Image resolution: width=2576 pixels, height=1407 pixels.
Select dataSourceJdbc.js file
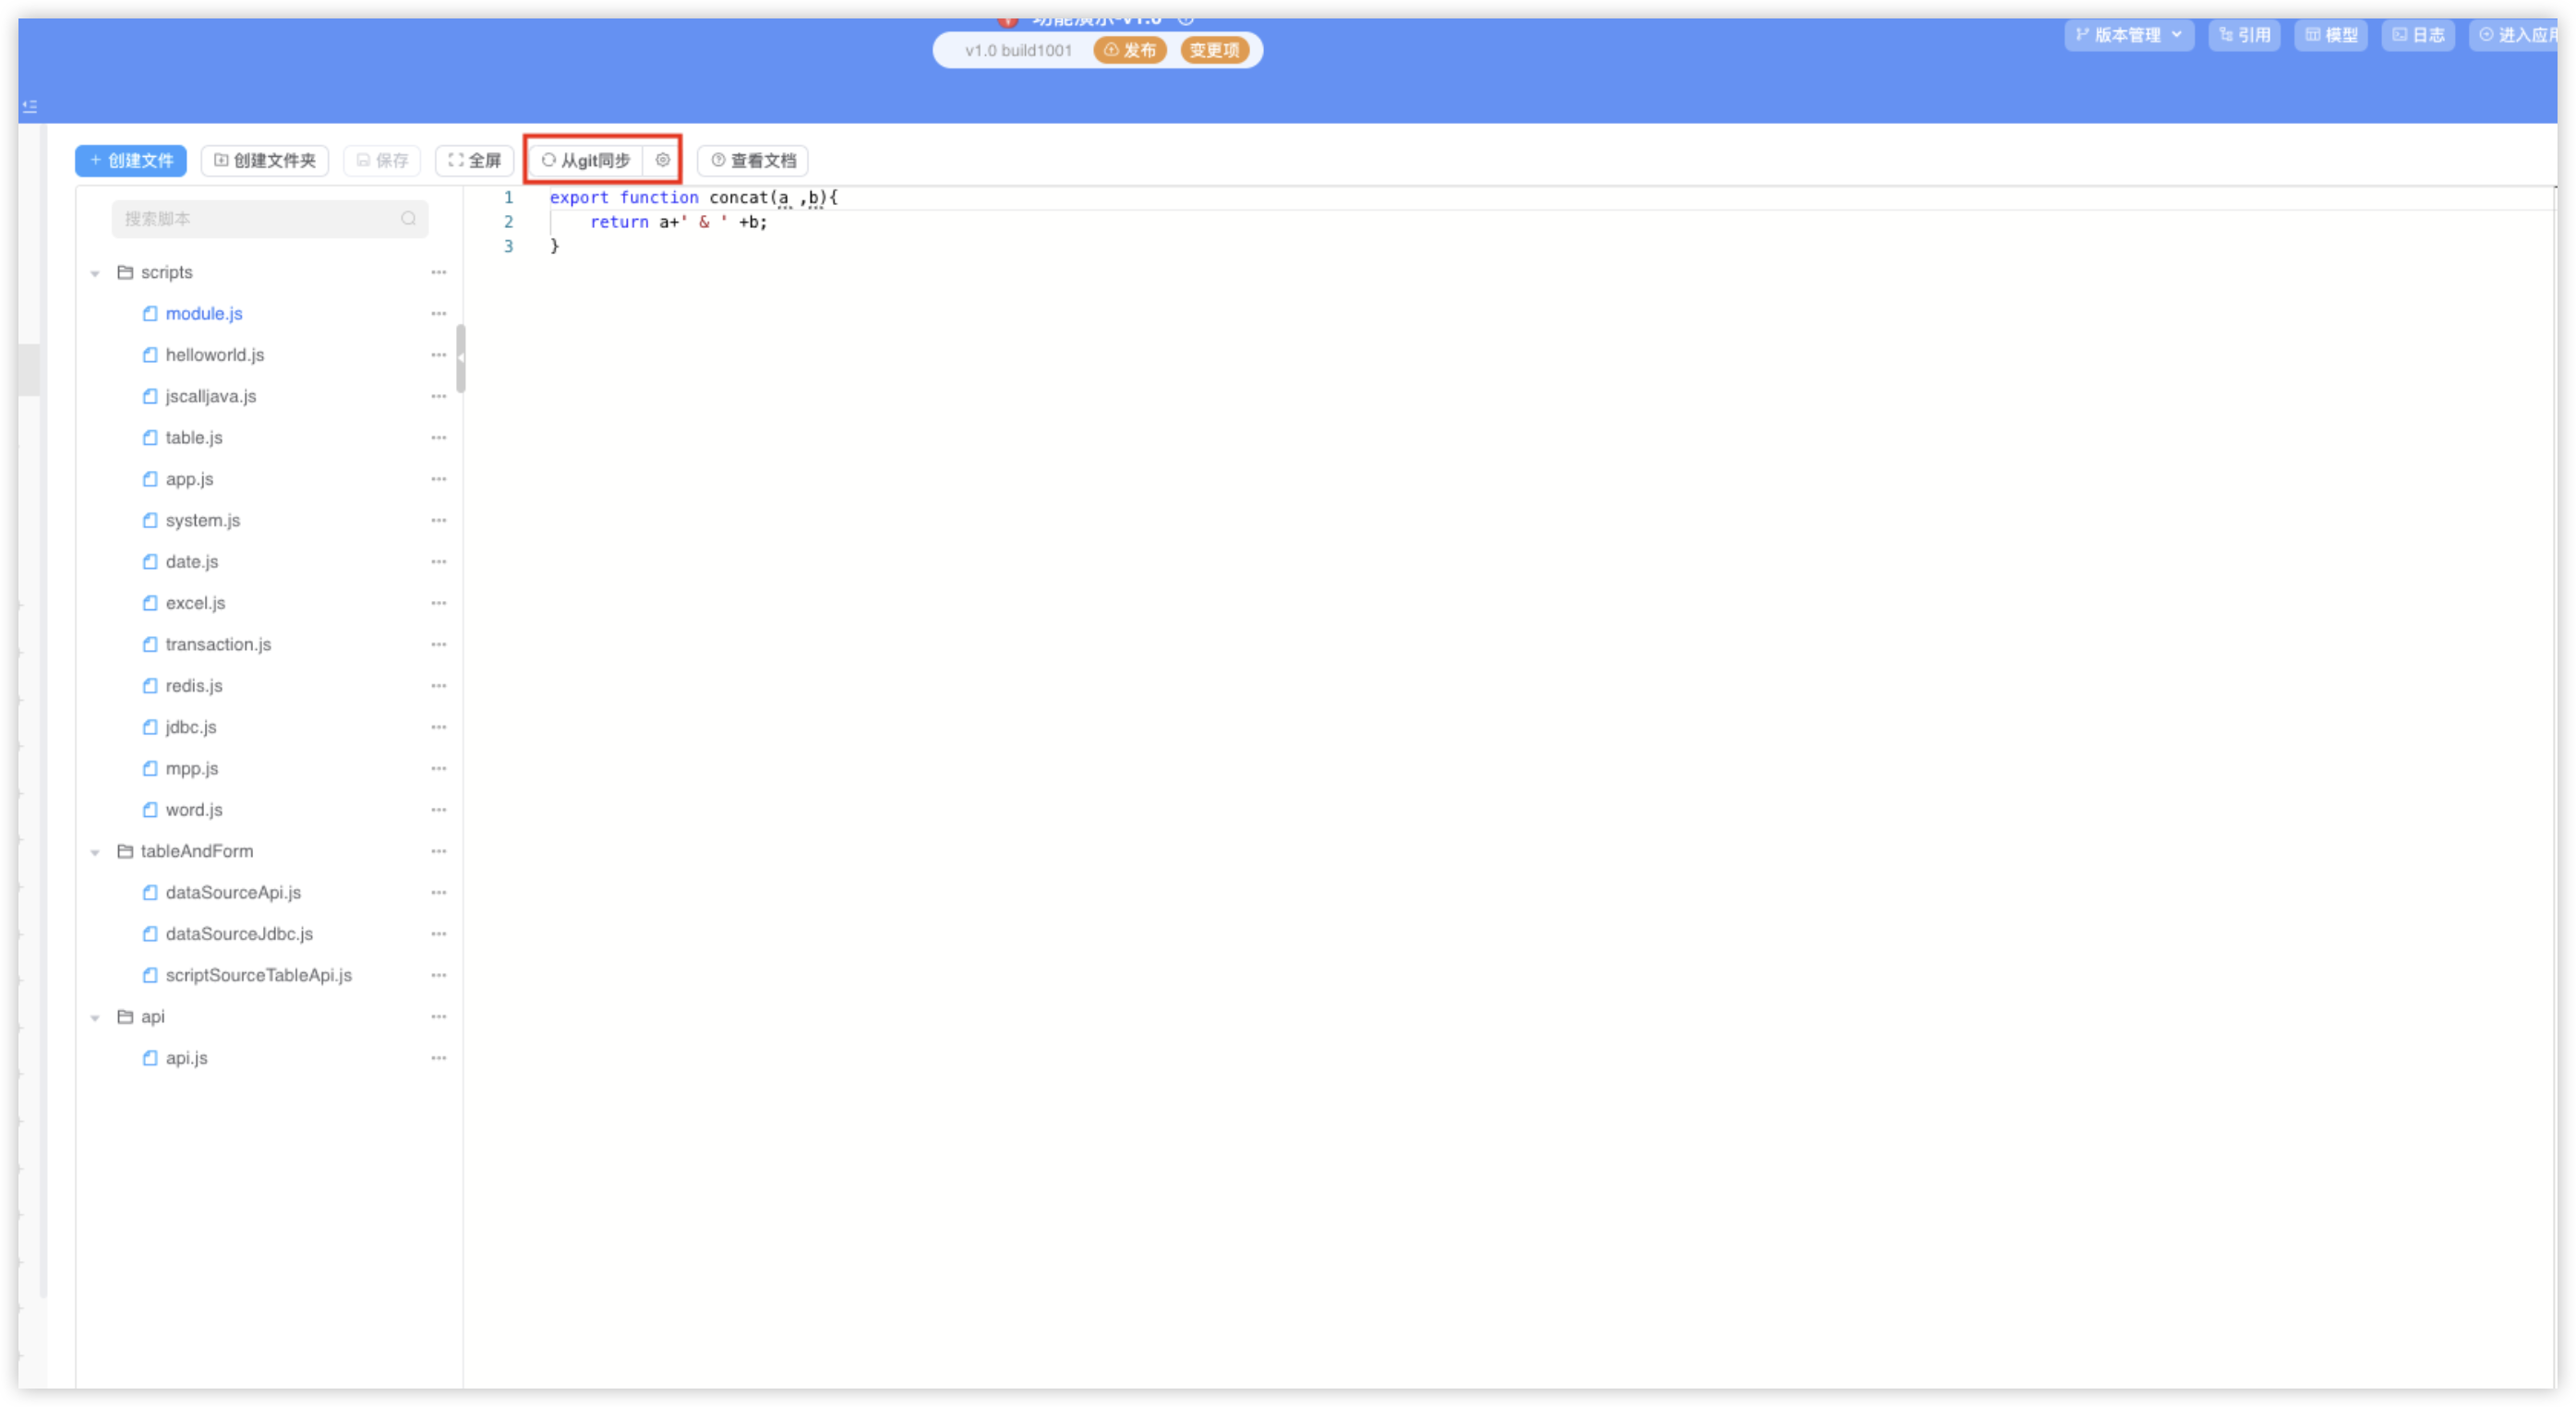239,934
